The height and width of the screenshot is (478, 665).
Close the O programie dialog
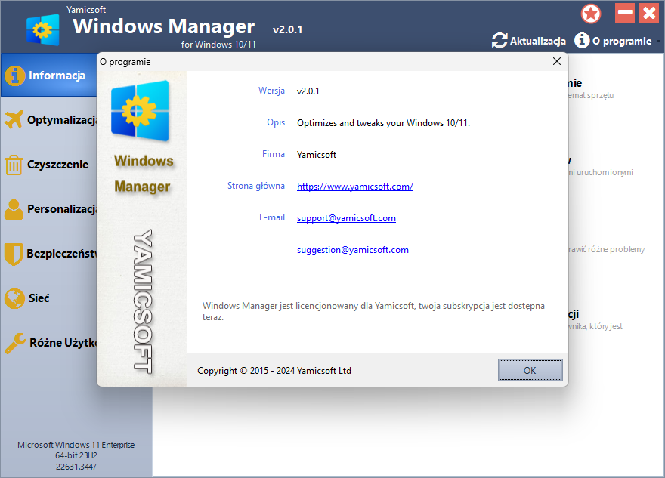(557, 61)
